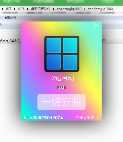The height and width of the screenshot is (142, 123).
Task: Expand the arrow before 6.05 breadcrumb
Action: 14,9
